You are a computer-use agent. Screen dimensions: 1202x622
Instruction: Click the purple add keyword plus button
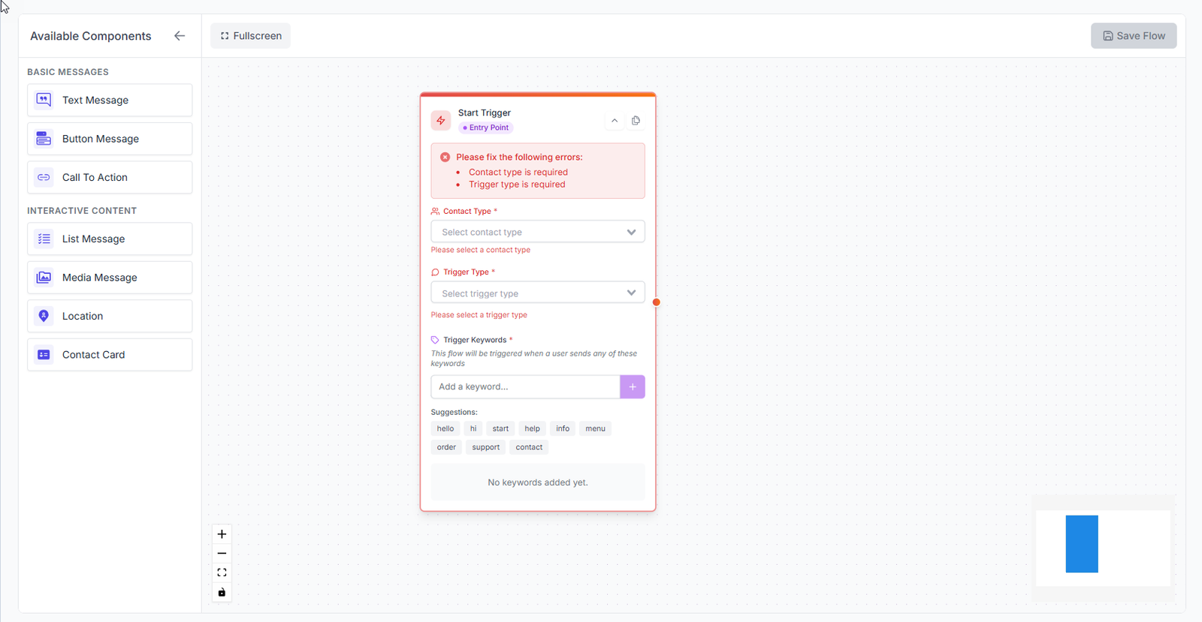[633, 386]
